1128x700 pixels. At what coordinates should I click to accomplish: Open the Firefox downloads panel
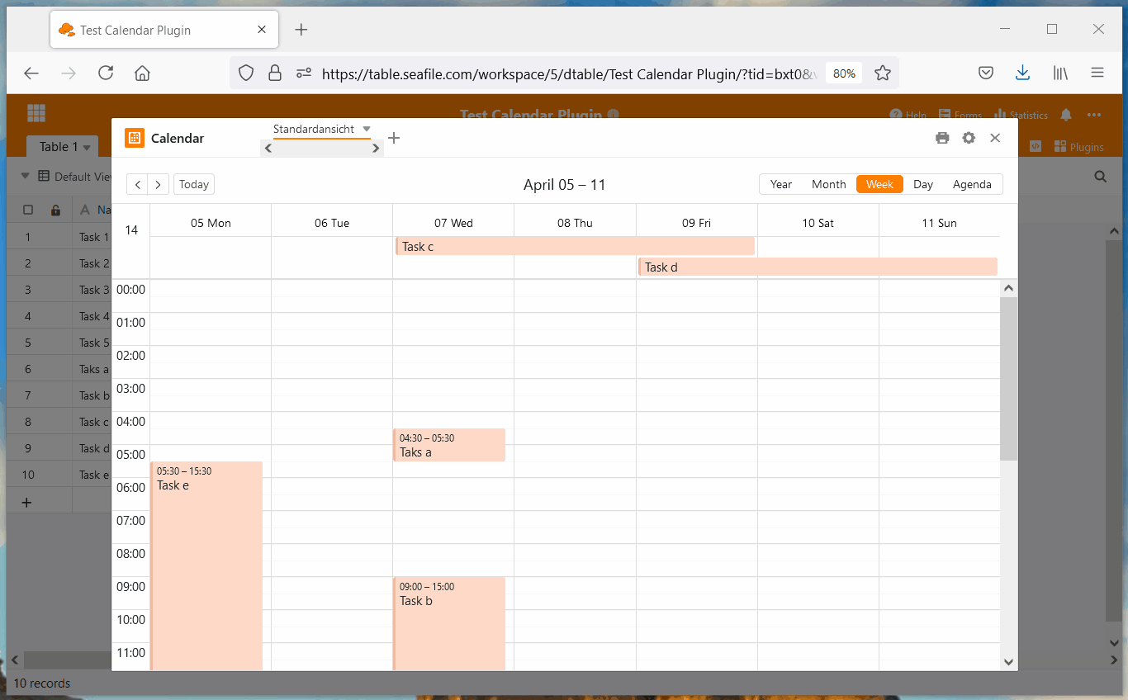tap(1022, 73)
